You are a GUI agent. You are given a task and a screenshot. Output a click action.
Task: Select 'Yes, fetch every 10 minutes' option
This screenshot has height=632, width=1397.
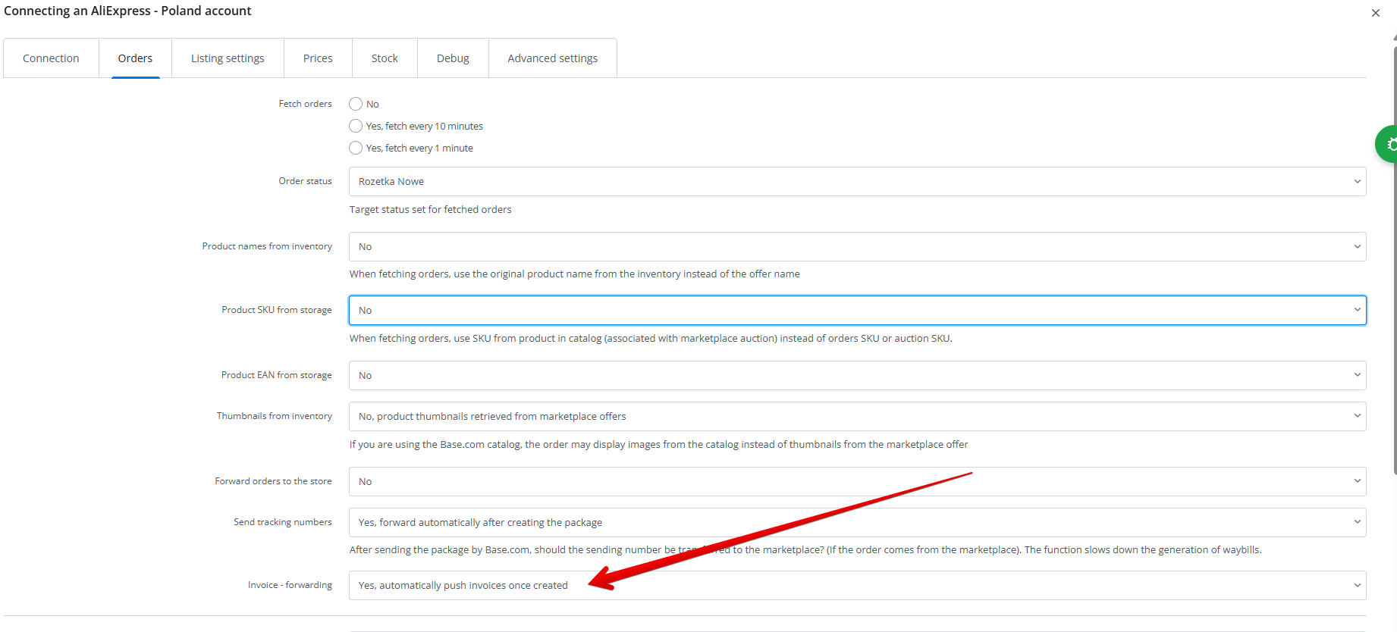356,126
